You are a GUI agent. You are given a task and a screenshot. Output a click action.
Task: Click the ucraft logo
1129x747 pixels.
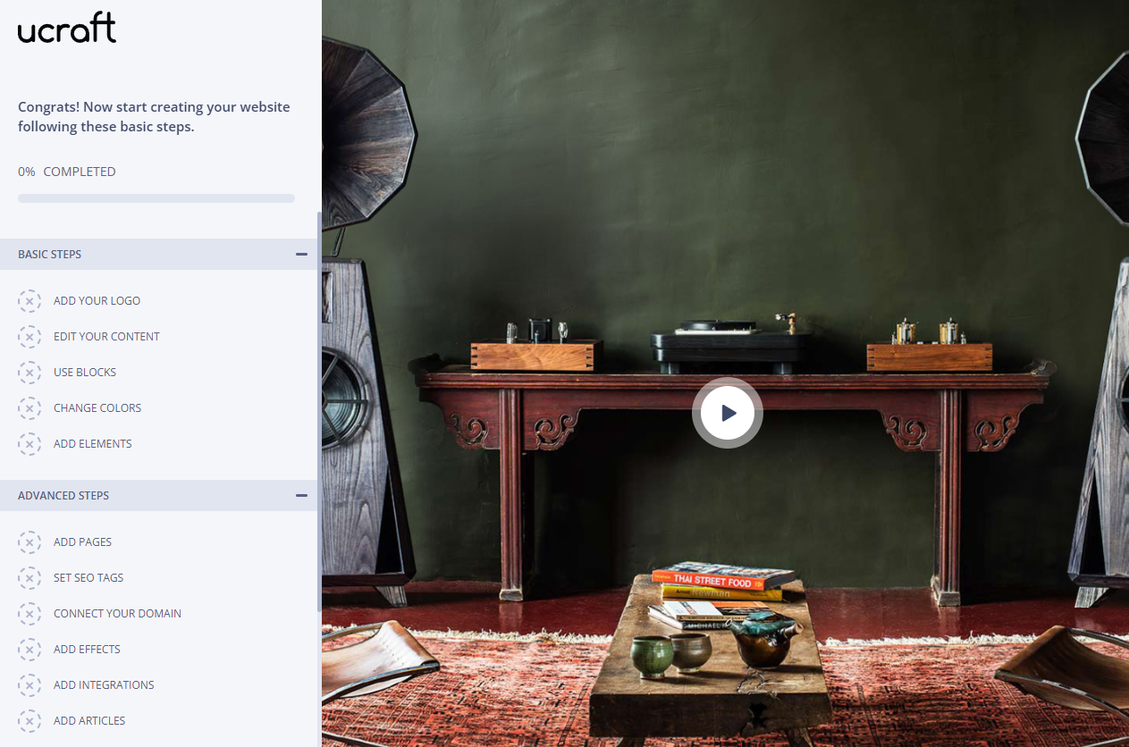pyautogui.click(x=67, y=28)
